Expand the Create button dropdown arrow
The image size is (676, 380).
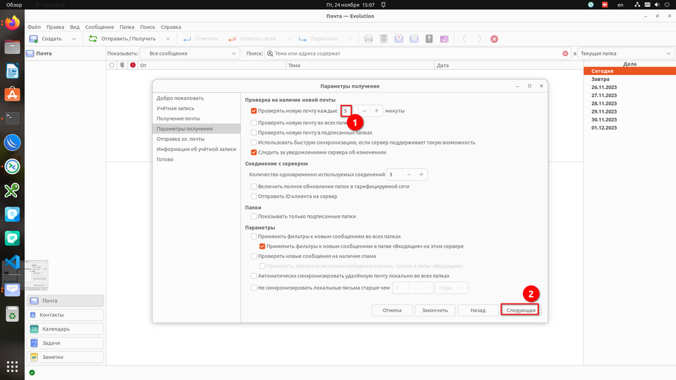[74, 39]
